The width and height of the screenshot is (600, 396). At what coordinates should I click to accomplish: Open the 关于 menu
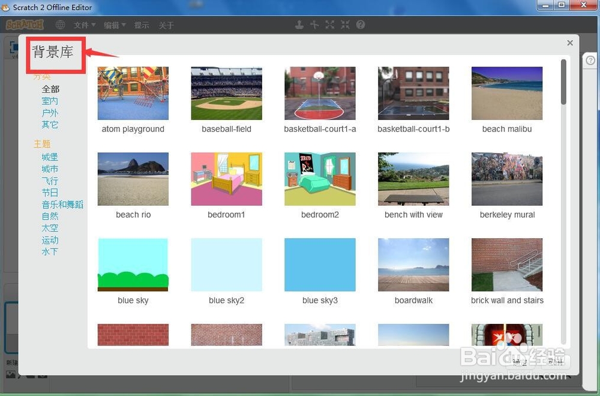pyautogui.click(x=166, y=25)
